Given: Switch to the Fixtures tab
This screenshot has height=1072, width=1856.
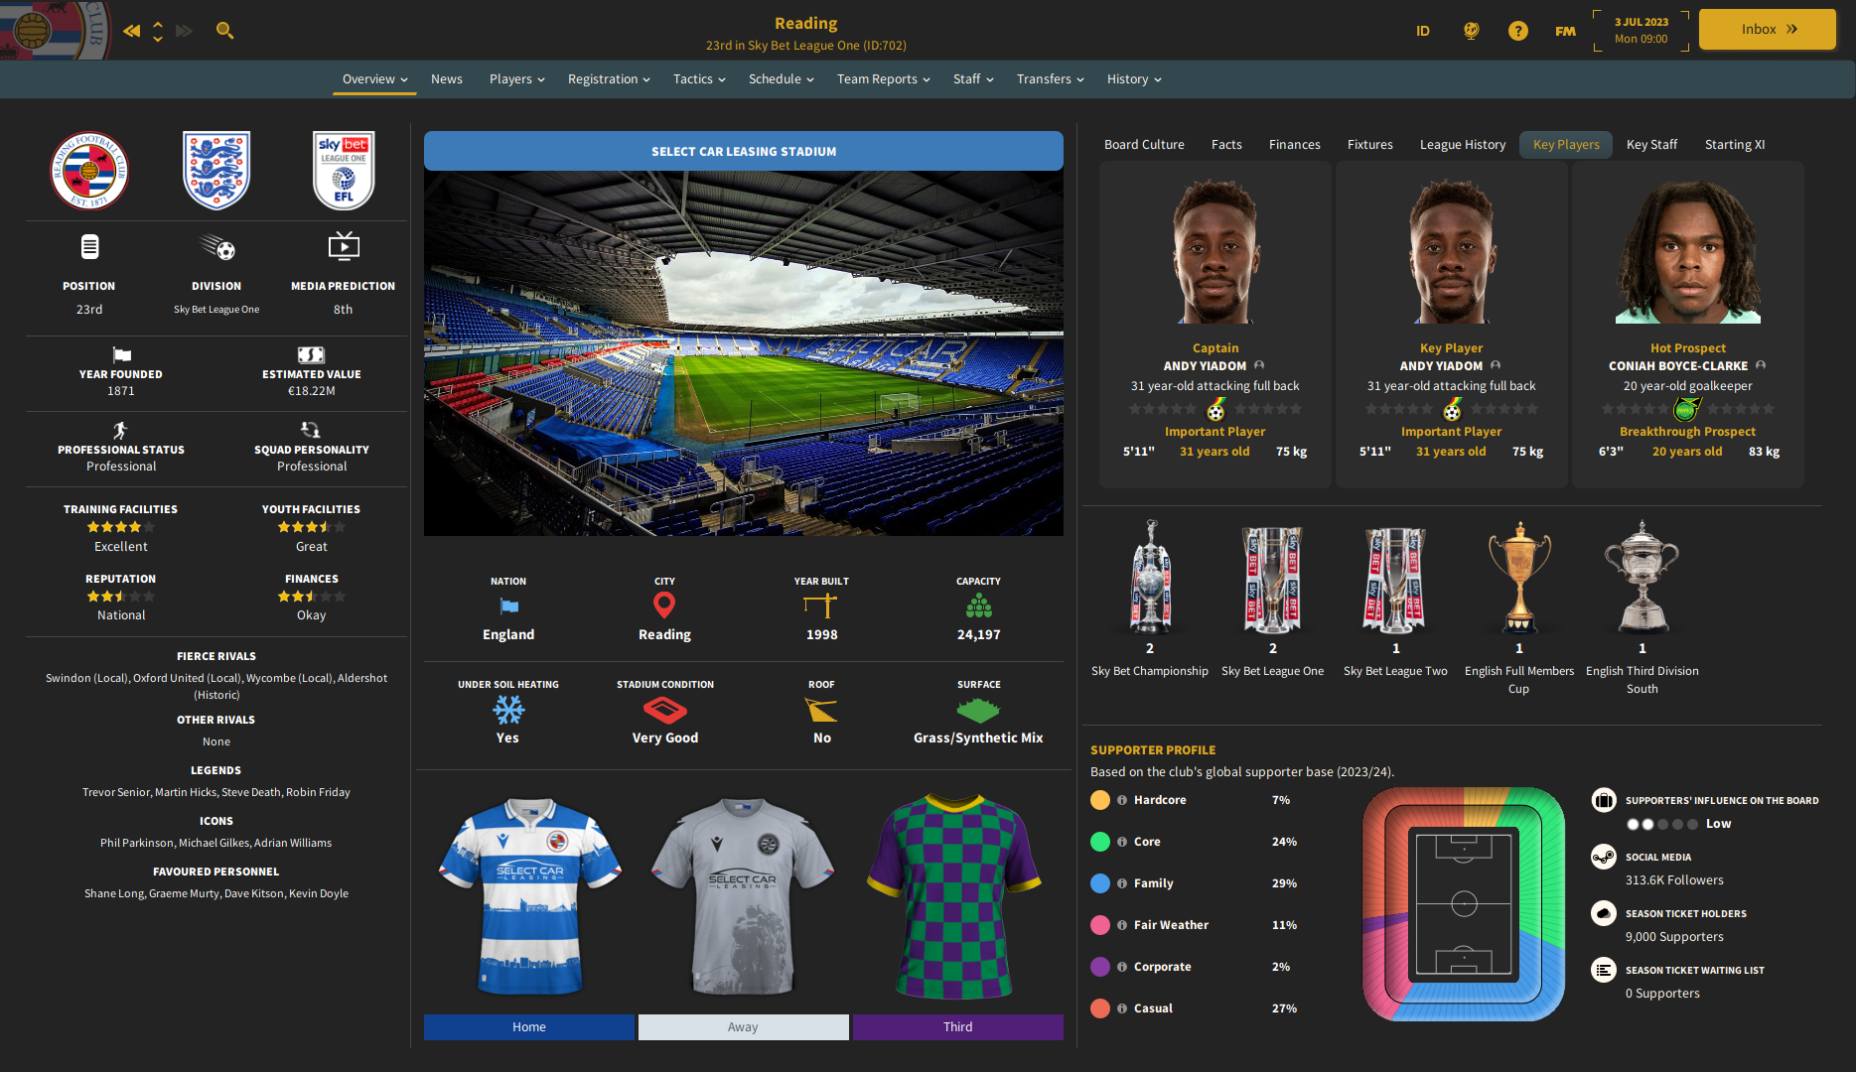Looking at the screenshot, I should [x=1370, y=145].
